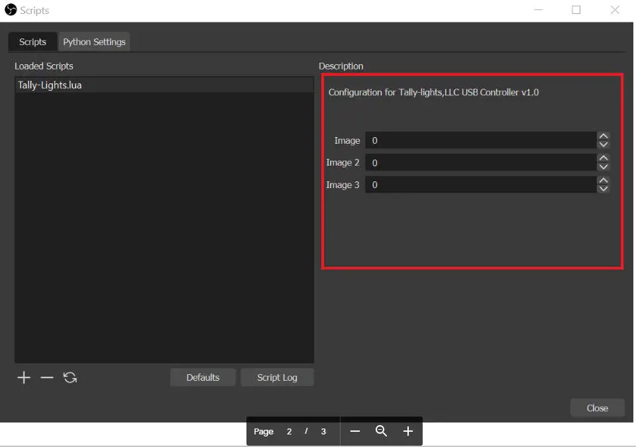Screen dimensions: 636x447
Task: Click the current page number 2 field
Action: (x=290, y=431)
